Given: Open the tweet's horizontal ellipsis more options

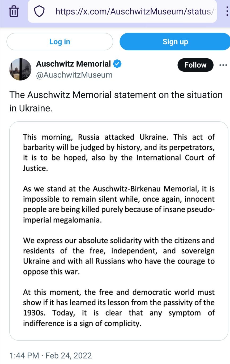Looking at the screenshot, I should click(223, 65).
